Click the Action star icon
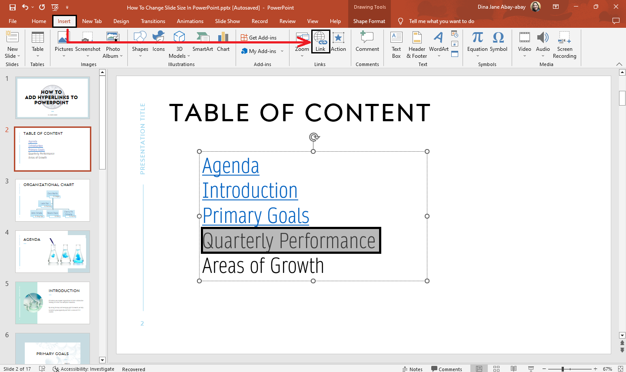 click(x=338, y=38)
